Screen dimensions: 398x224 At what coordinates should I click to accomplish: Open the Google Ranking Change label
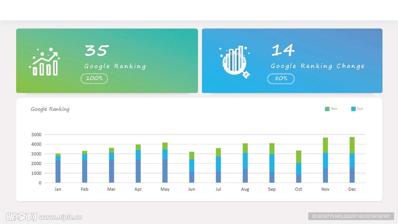(318, 66)
